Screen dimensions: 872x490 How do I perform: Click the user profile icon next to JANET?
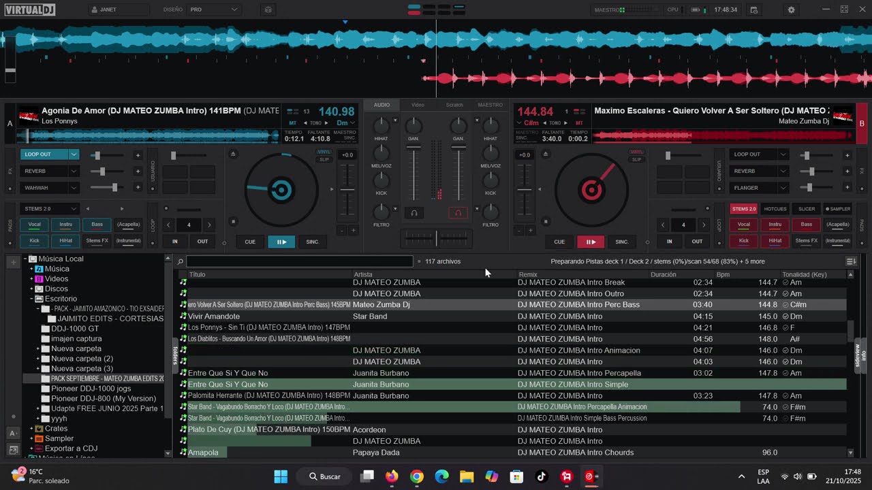tap(93, 10)
